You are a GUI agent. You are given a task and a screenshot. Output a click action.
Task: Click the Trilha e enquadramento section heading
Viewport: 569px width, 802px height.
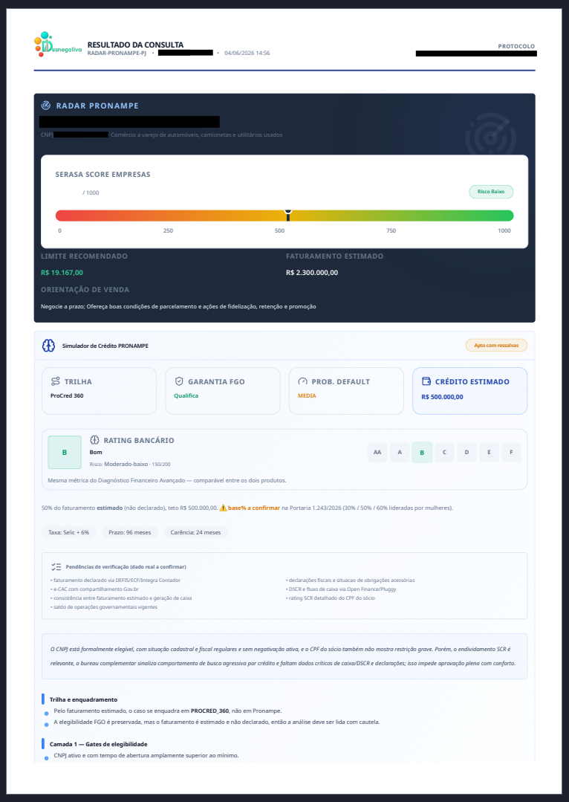point(83,699)
